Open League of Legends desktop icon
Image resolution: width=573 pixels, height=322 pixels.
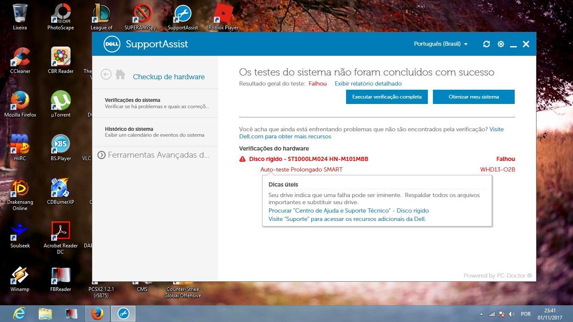click(101, 17)
